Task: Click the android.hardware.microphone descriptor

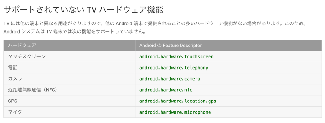Action: coord(175,112)
